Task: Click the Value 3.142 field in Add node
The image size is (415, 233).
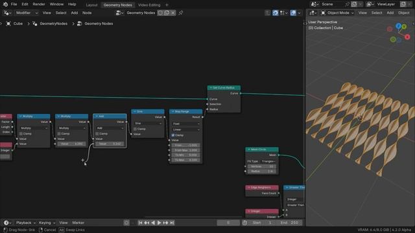Action: click(x=110, y=144)
